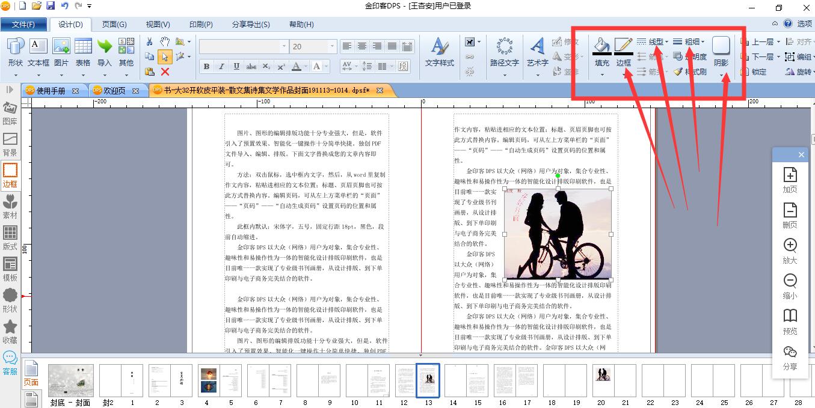This screenshot has height=408, width=815.
Task: Insert a table with the 表格 icon
Action: coord(83,52)
